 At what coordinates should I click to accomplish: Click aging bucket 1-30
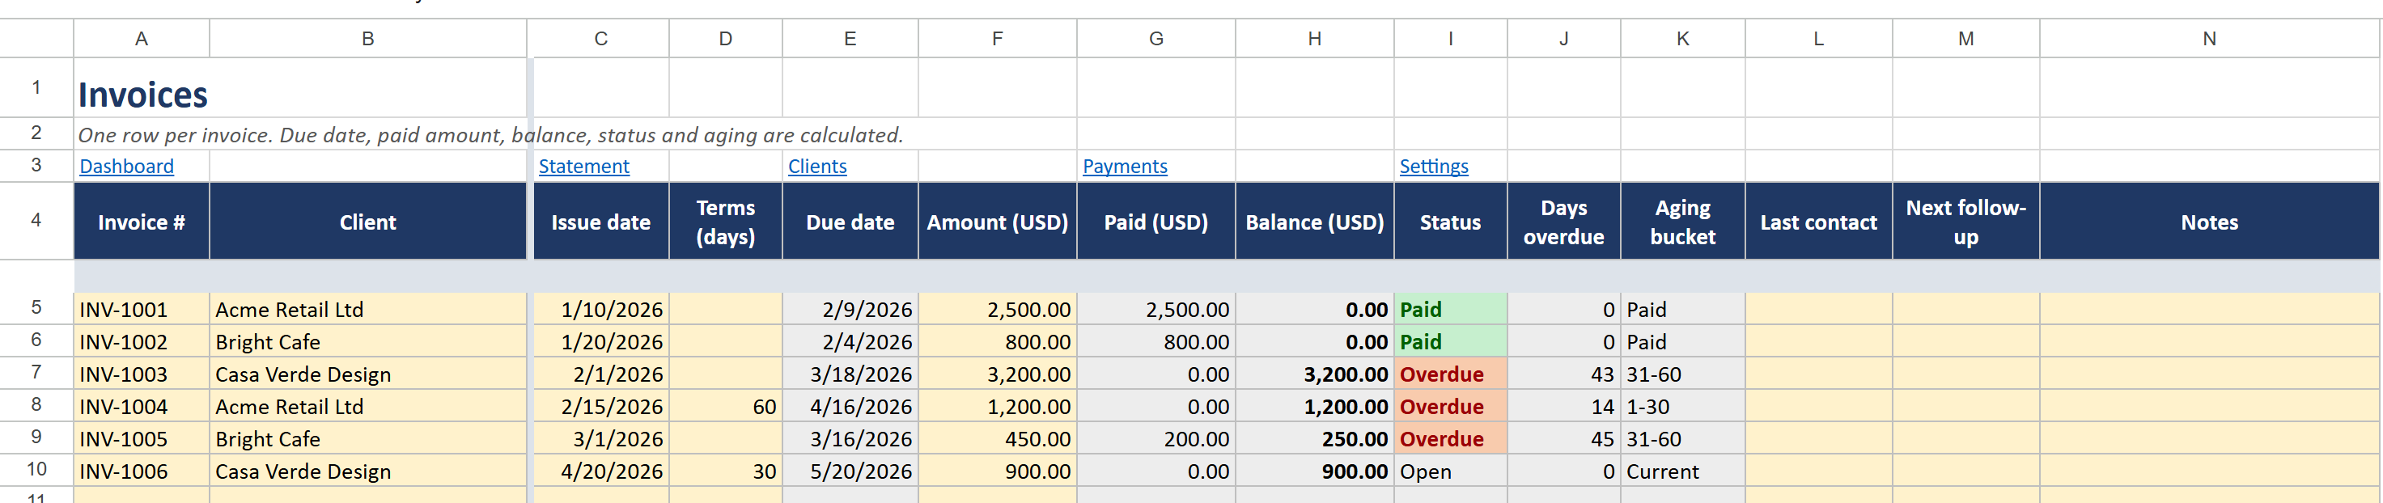pos(1683,407)
